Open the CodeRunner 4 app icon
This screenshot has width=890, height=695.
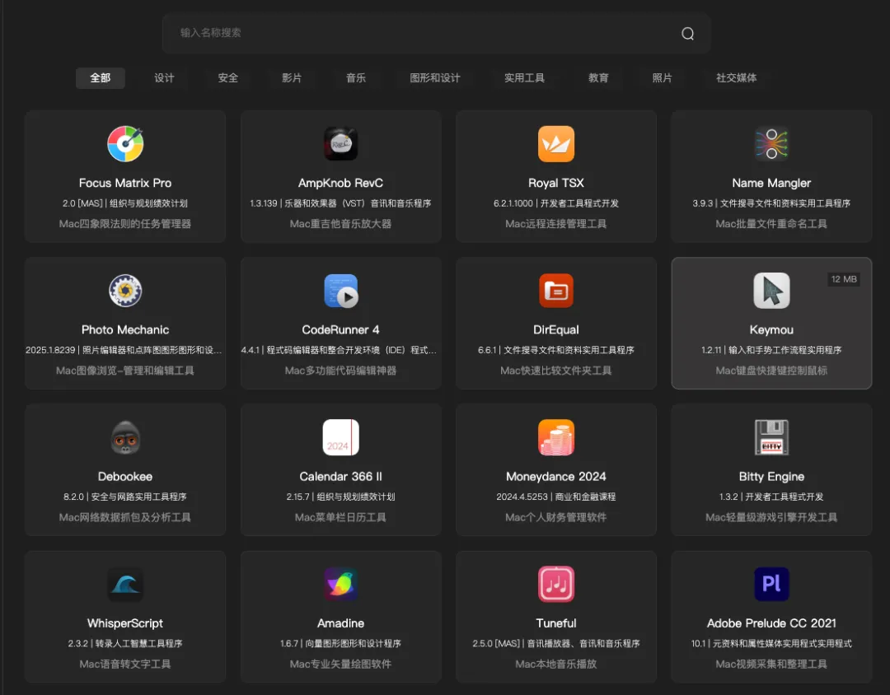(340, 291)
